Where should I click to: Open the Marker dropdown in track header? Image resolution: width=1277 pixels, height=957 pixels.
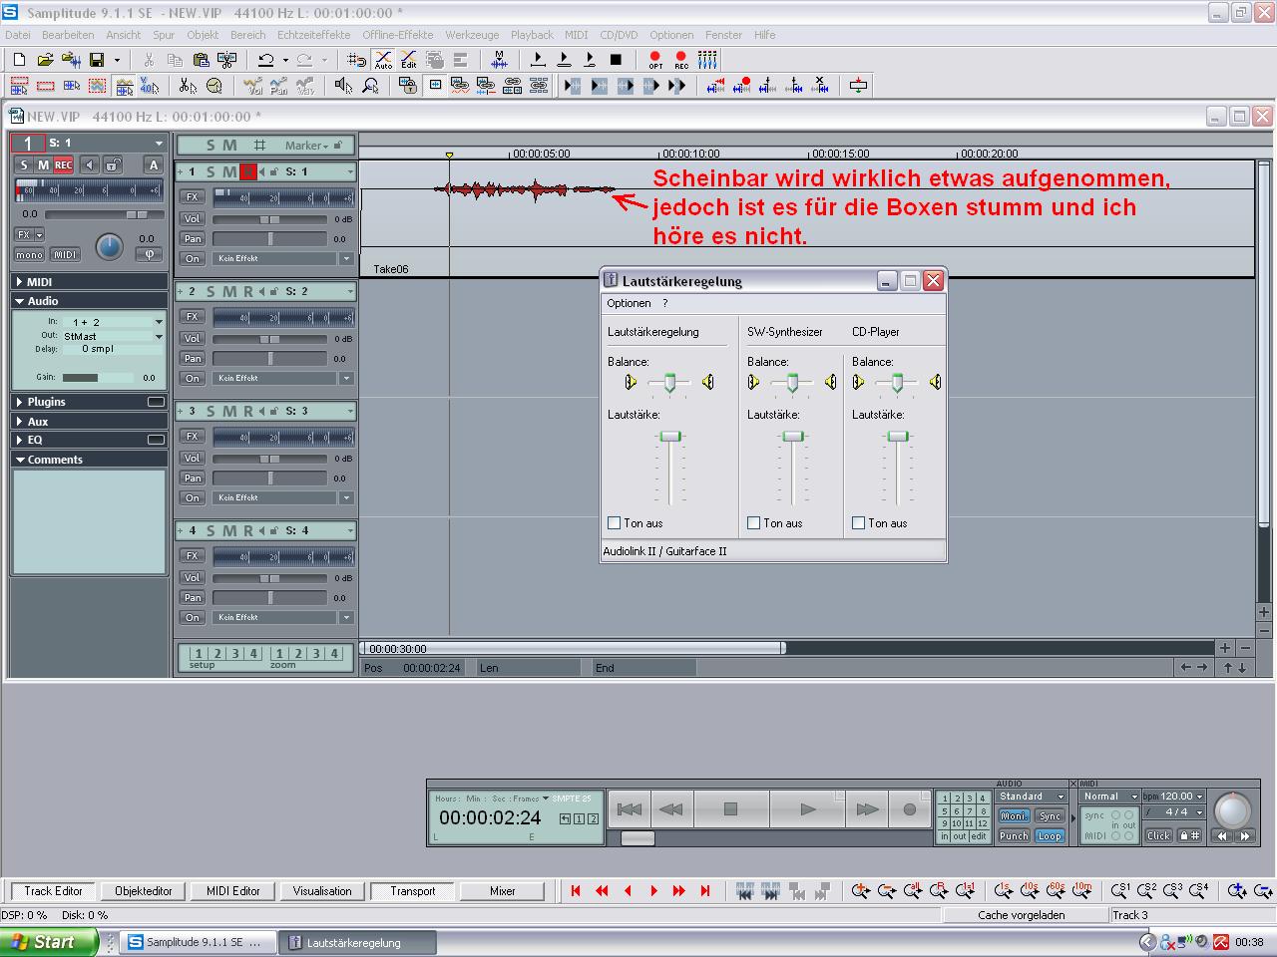point(306,146)
